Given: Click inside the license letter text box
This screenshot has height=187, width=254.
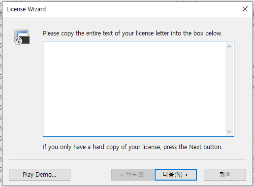Looking at the screenshot, I should [x=134, y=89].
